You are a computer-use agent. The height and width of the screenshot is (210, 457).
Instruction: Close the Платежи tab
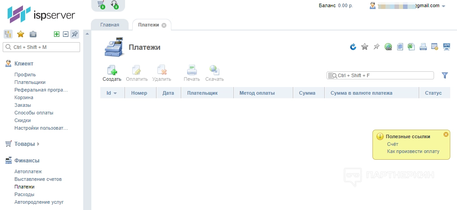164,25
